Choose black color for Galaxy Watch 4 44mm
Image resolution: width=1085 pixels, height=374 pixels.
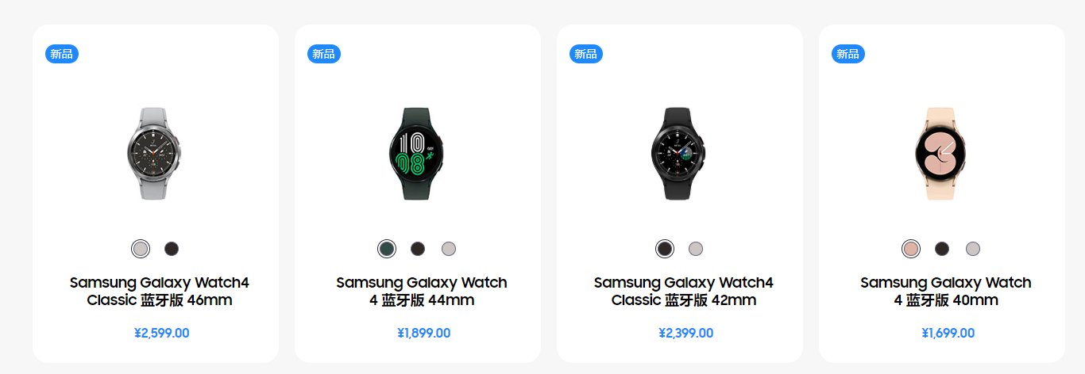(x=418, y=249)
